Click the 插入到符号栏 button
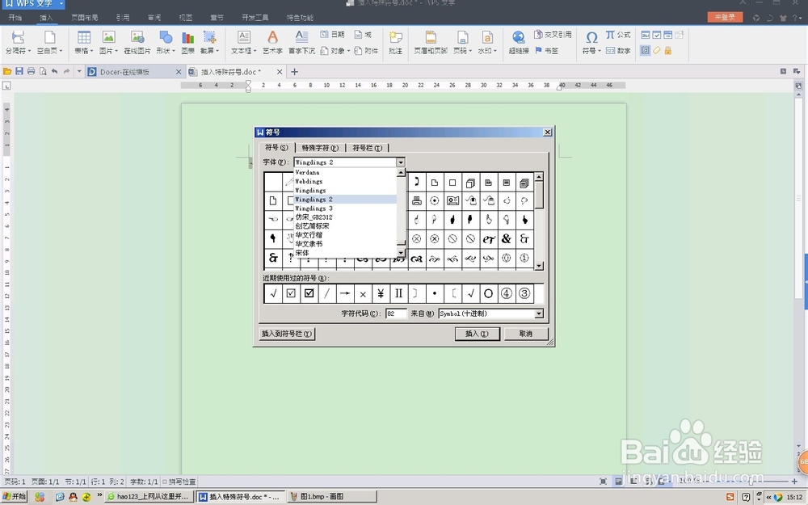808x505 pixels. click(x=287, y=334)
